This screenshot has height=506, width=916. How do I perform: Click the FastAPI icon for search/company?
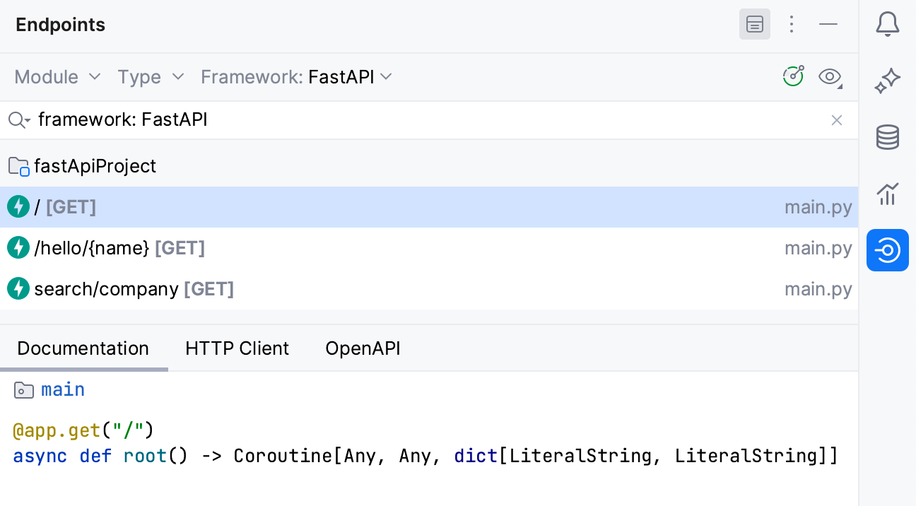18,289
